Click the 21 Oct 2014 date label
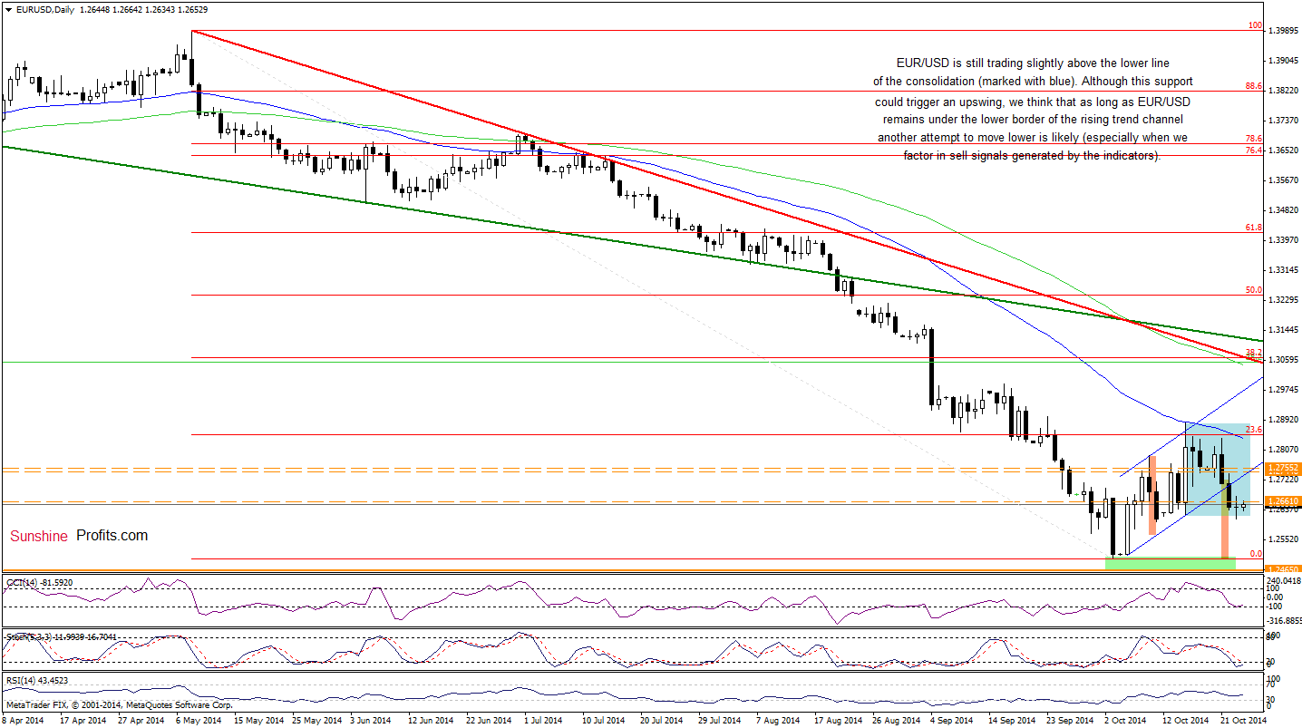Image resolution: width=1302 pixels, height=728 pixels. click(x=1242, y=720)
